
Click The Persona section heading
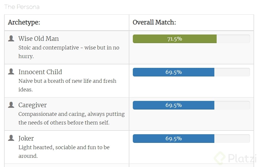(22, 7)
